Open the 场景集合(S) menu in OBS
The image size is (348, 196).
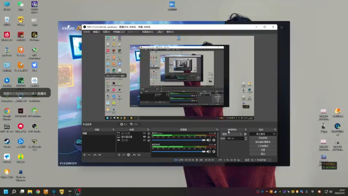click(x=148, y=32)
